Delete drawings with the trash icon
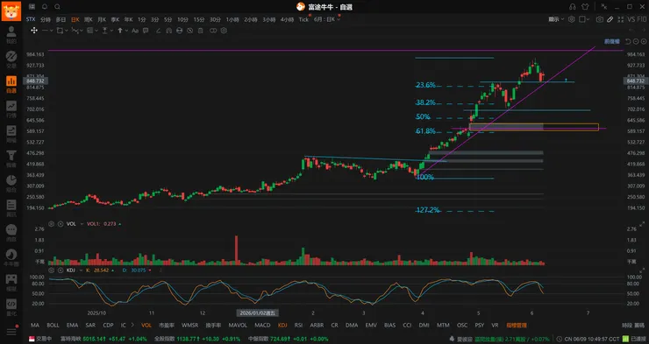649x344 pixels. click(x=200, y=31)
